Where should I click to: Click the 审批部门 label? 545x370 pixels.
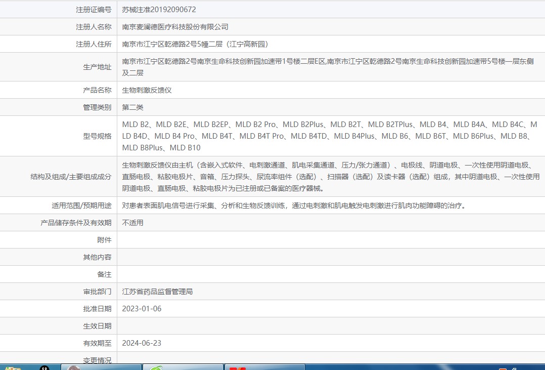click(97, 292)
